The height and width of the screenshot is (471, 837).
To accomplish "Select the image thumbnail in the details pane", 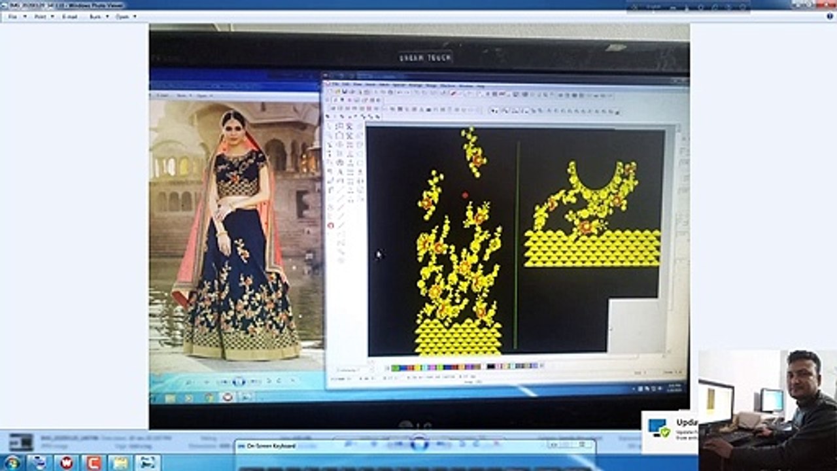I will (x=20, y=442).
